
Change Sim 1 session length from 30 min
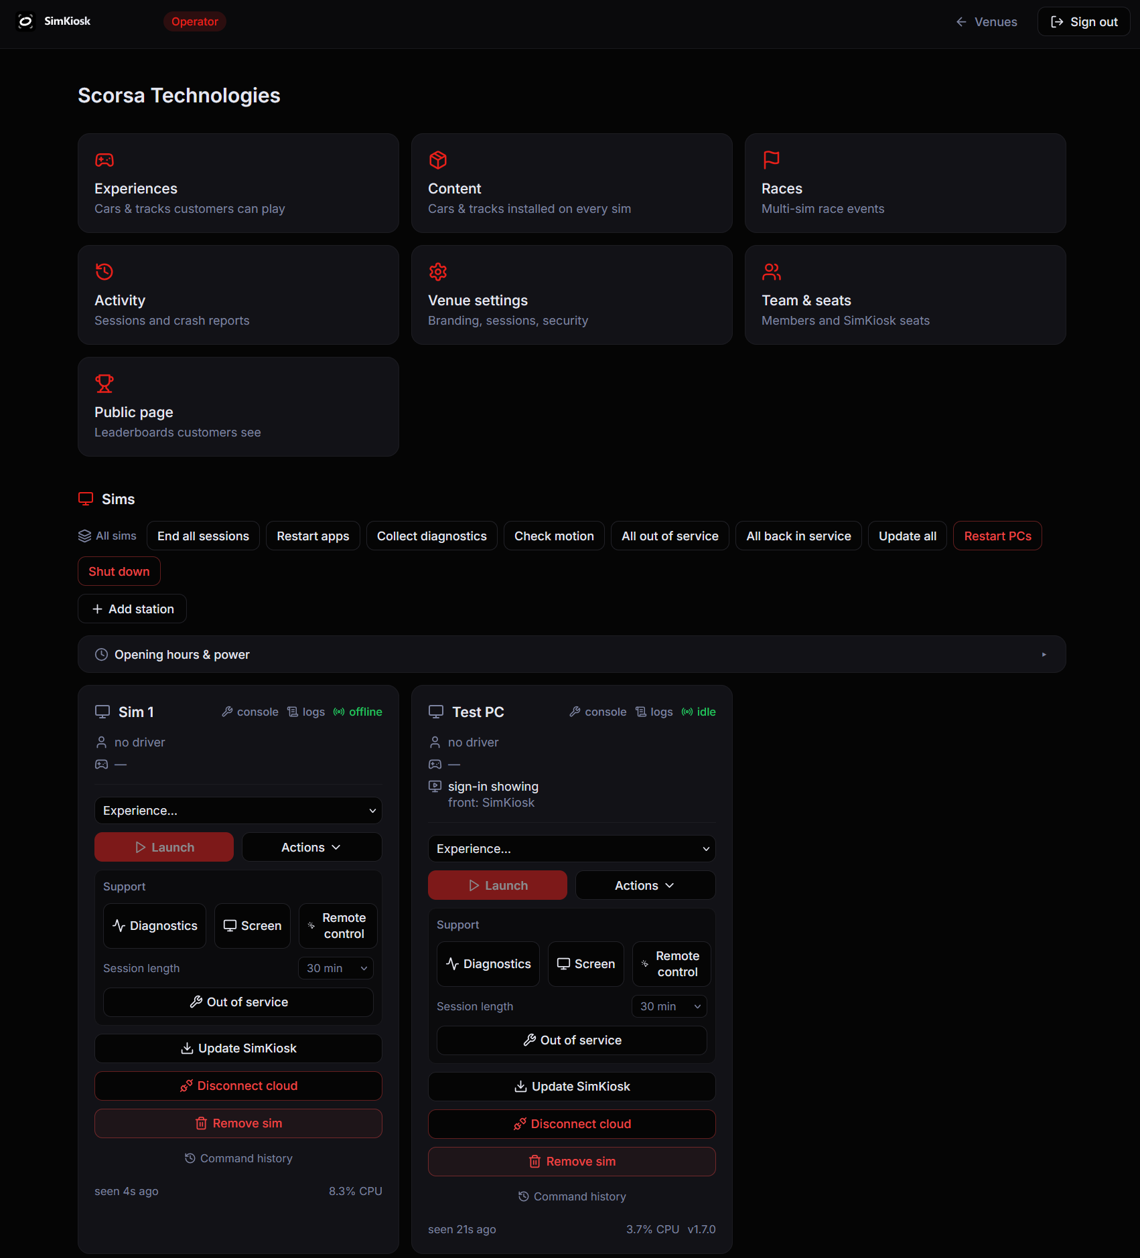click(336, 968)
